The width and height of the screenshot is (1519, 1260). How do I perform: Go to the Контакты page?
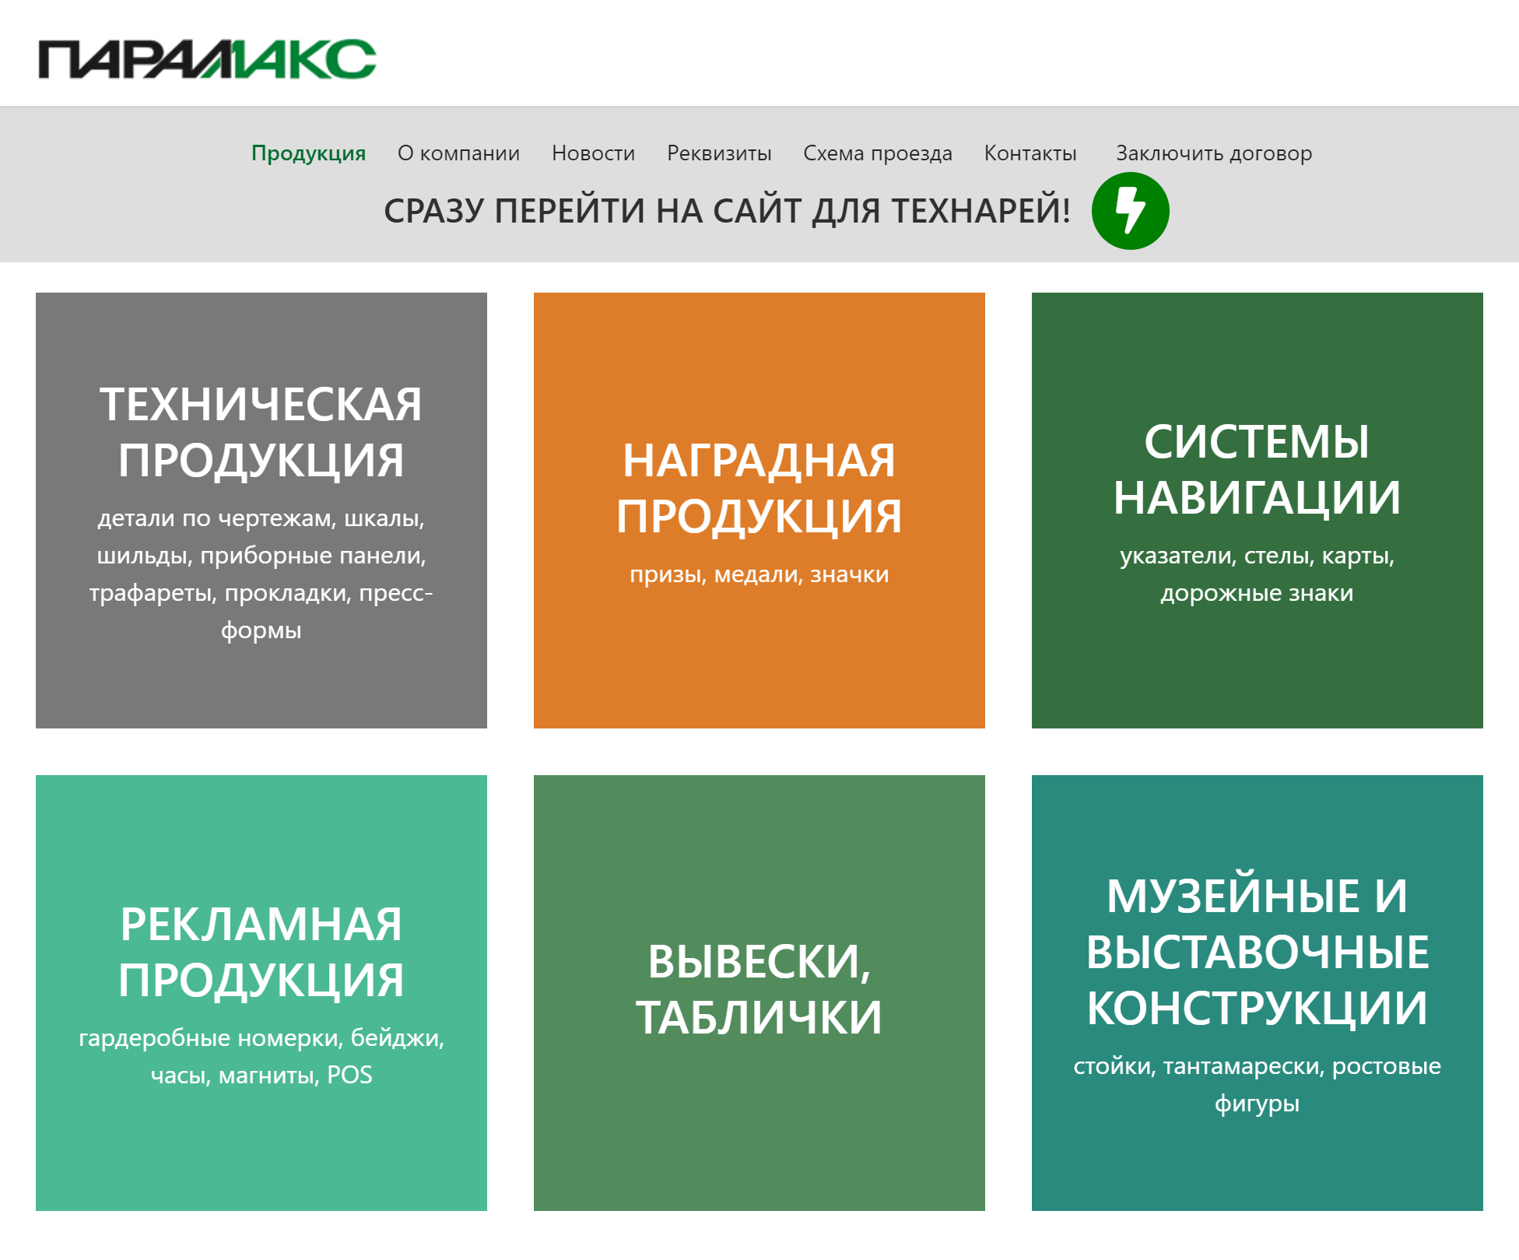tap(1030, 153)
